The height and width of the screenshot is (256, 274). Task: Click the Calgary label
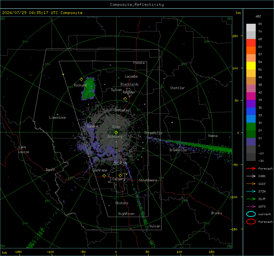(x=119, y=179)
